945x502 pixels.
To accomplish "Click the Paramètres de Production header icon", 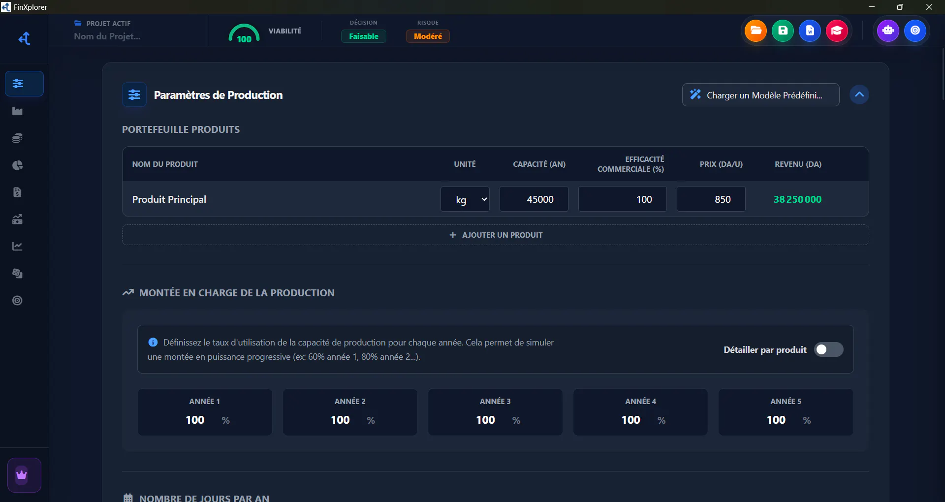I will 134,94.
